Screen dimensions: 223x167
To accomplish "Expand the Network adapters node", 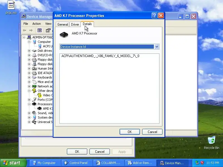I will pyautogui.click(x=29, y=86).
